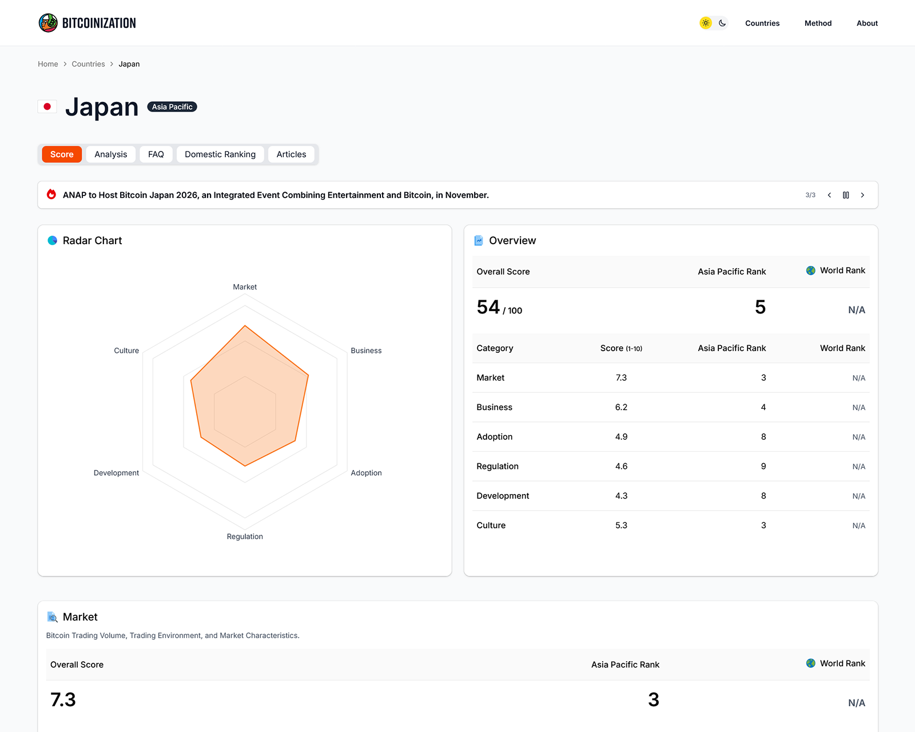This screenshot has height=732, width=915.
Task: Select the Score tab
Action: click(62, 154)
